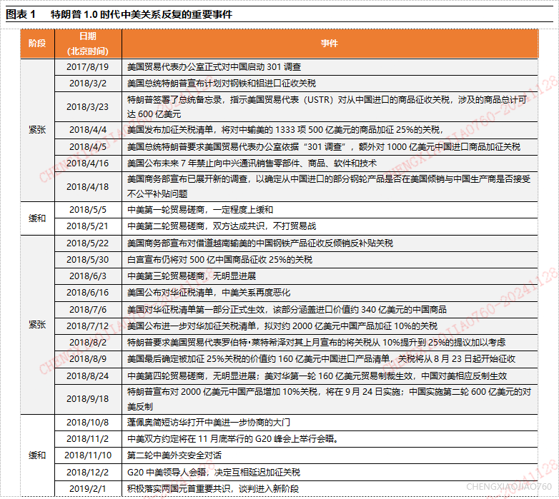
Task: Select the date cell 2018/10/8
Action: (88, 423)
